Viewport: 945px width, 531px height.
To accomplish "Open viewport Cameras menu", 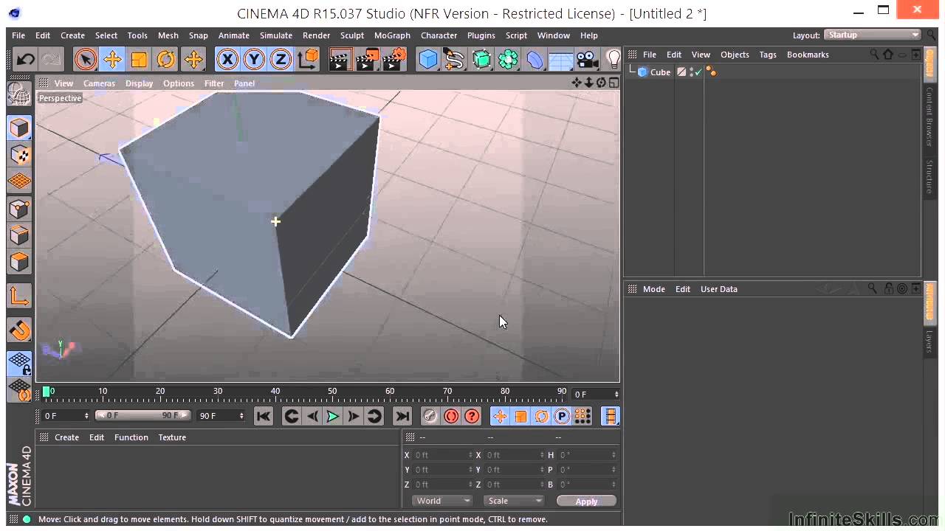I will (99, 83).
